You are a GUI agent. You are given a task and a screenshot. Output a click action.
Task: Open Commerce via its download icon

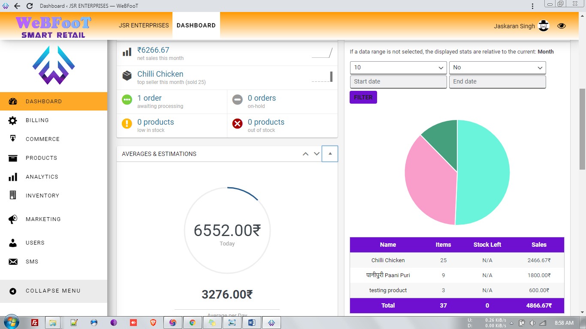click(x=13, y=139)
